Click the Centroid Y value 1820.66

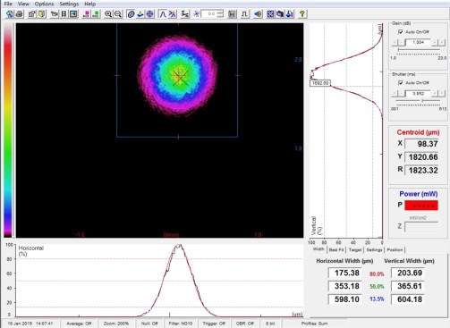[421, 157]
